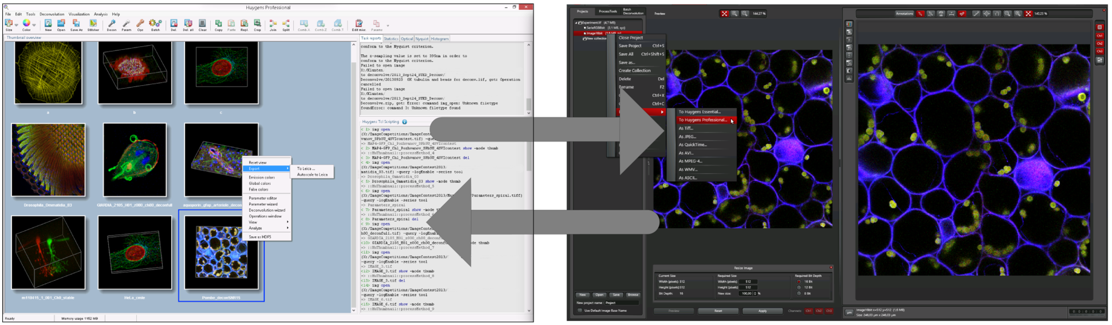Open the Color dropdown arrow

[34, 25]
